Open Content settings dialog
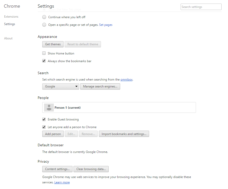This screenshot has width=228, height=189. (57, 169)
